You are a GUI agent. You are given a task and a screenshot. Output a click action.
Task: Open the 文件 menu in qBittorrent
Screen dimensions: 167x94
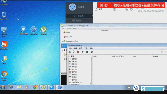(x=70, y=48)
